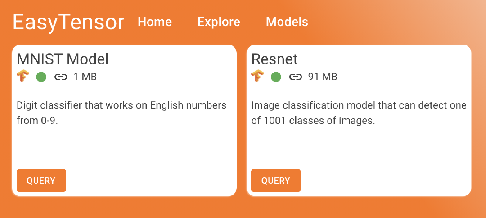Click the TensorFlow icon on MNIST Model card
Screen dimensions: 486x218
pyautogui.click(x=22, y=77)
